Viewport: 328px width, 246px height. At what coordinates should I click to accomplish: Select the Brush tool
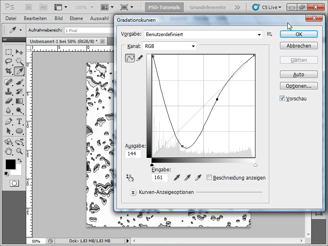19,82
